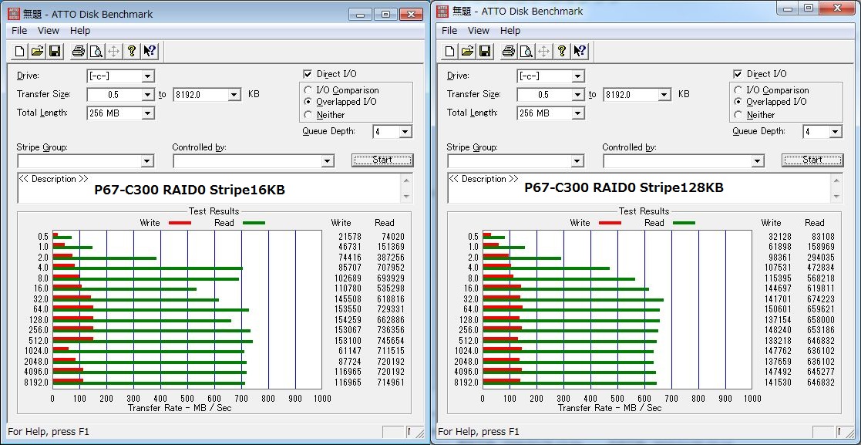861x445 pixels.
Task: Toggle Direct I/O checkbox in right window
Action: (x=738, y=74)
